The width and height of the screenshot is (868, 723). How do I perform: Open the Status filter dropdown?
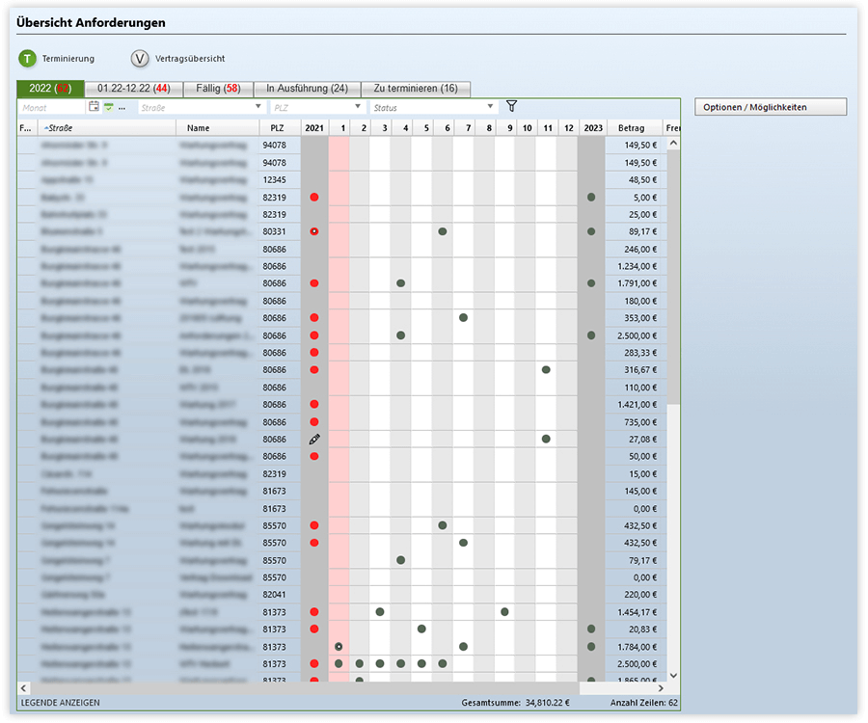click(491, 107)
